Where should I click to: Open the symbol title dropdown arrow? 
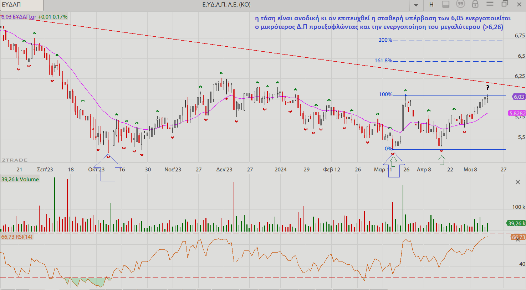tap(416, 5)
